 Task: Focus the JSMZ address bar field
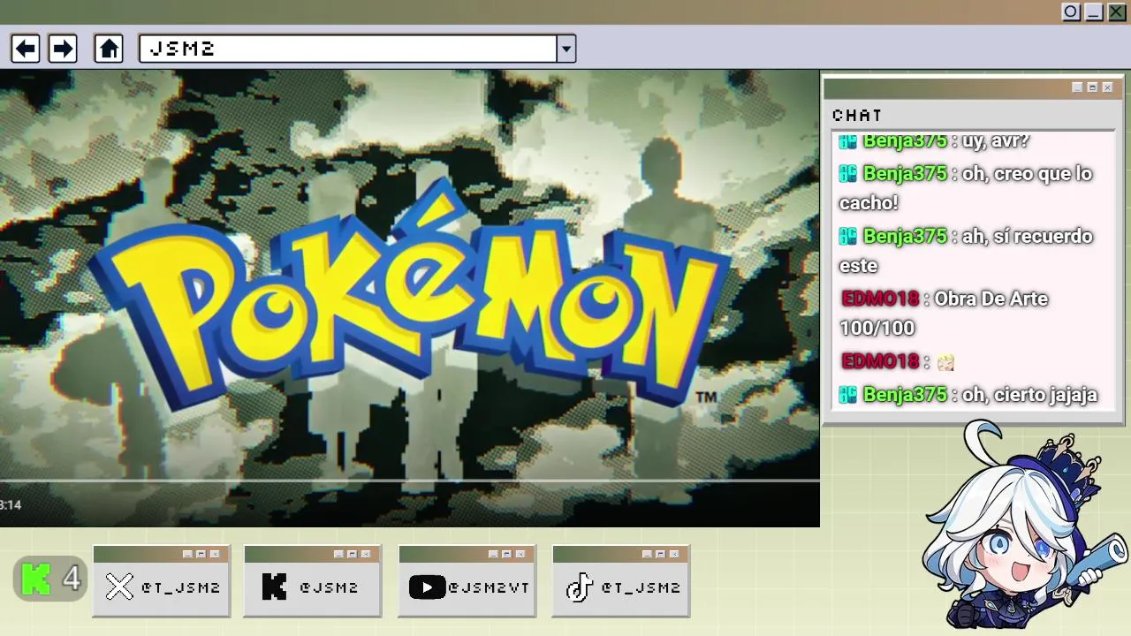[x=348, y=49]
